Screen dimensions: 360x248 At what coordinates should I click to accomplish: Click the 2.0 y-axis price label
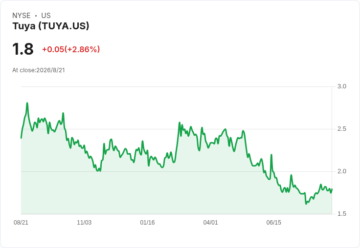point(341,171)
